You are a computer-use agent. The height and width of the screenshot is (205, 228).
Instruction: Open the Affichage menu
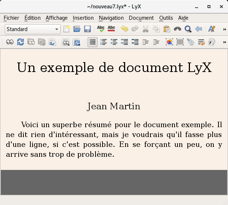pyautogui.click(x=57, y=18)
